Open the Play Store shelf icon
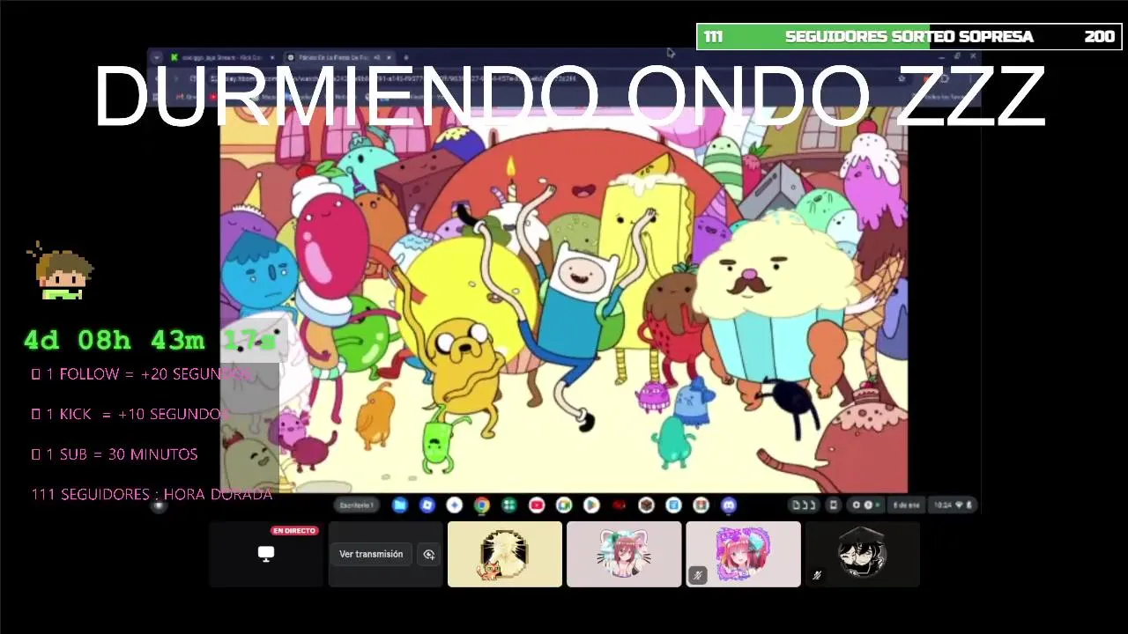 pos(591,505)
